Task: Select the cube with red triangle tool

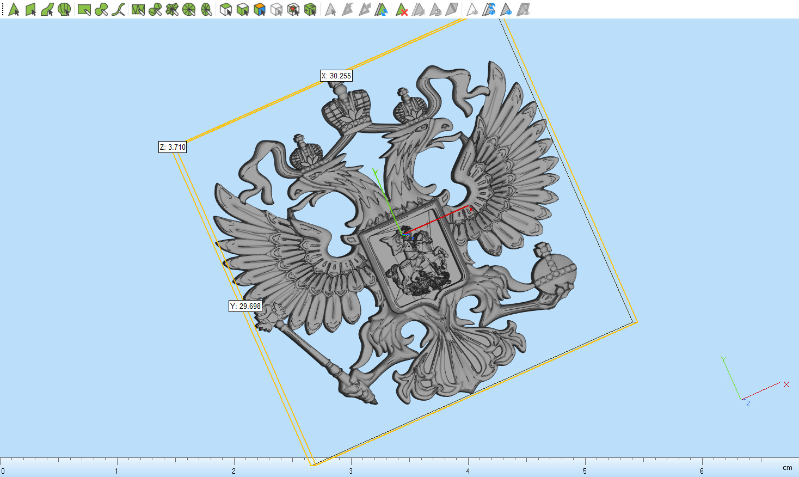Action: (x=293, y=9)
